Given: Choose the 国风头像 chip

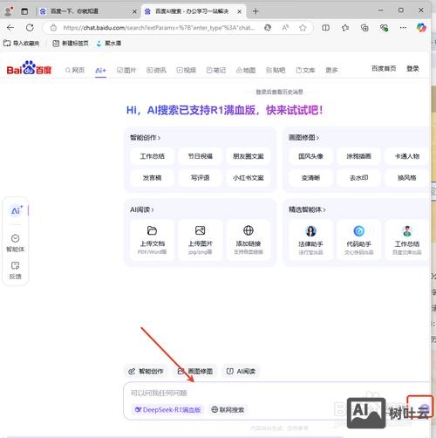Looking at the screenshot, I should point(310,156).
